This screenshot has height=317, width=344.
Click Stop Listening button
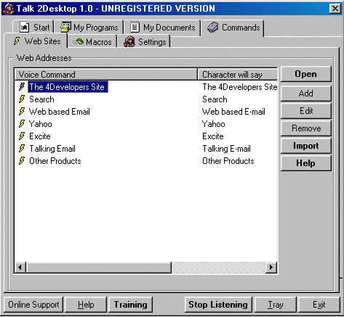pos(218,305)
